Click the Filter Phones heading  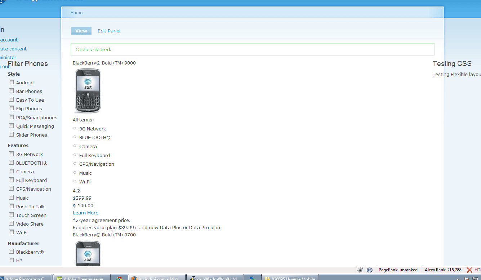click(x=28, y=64)
